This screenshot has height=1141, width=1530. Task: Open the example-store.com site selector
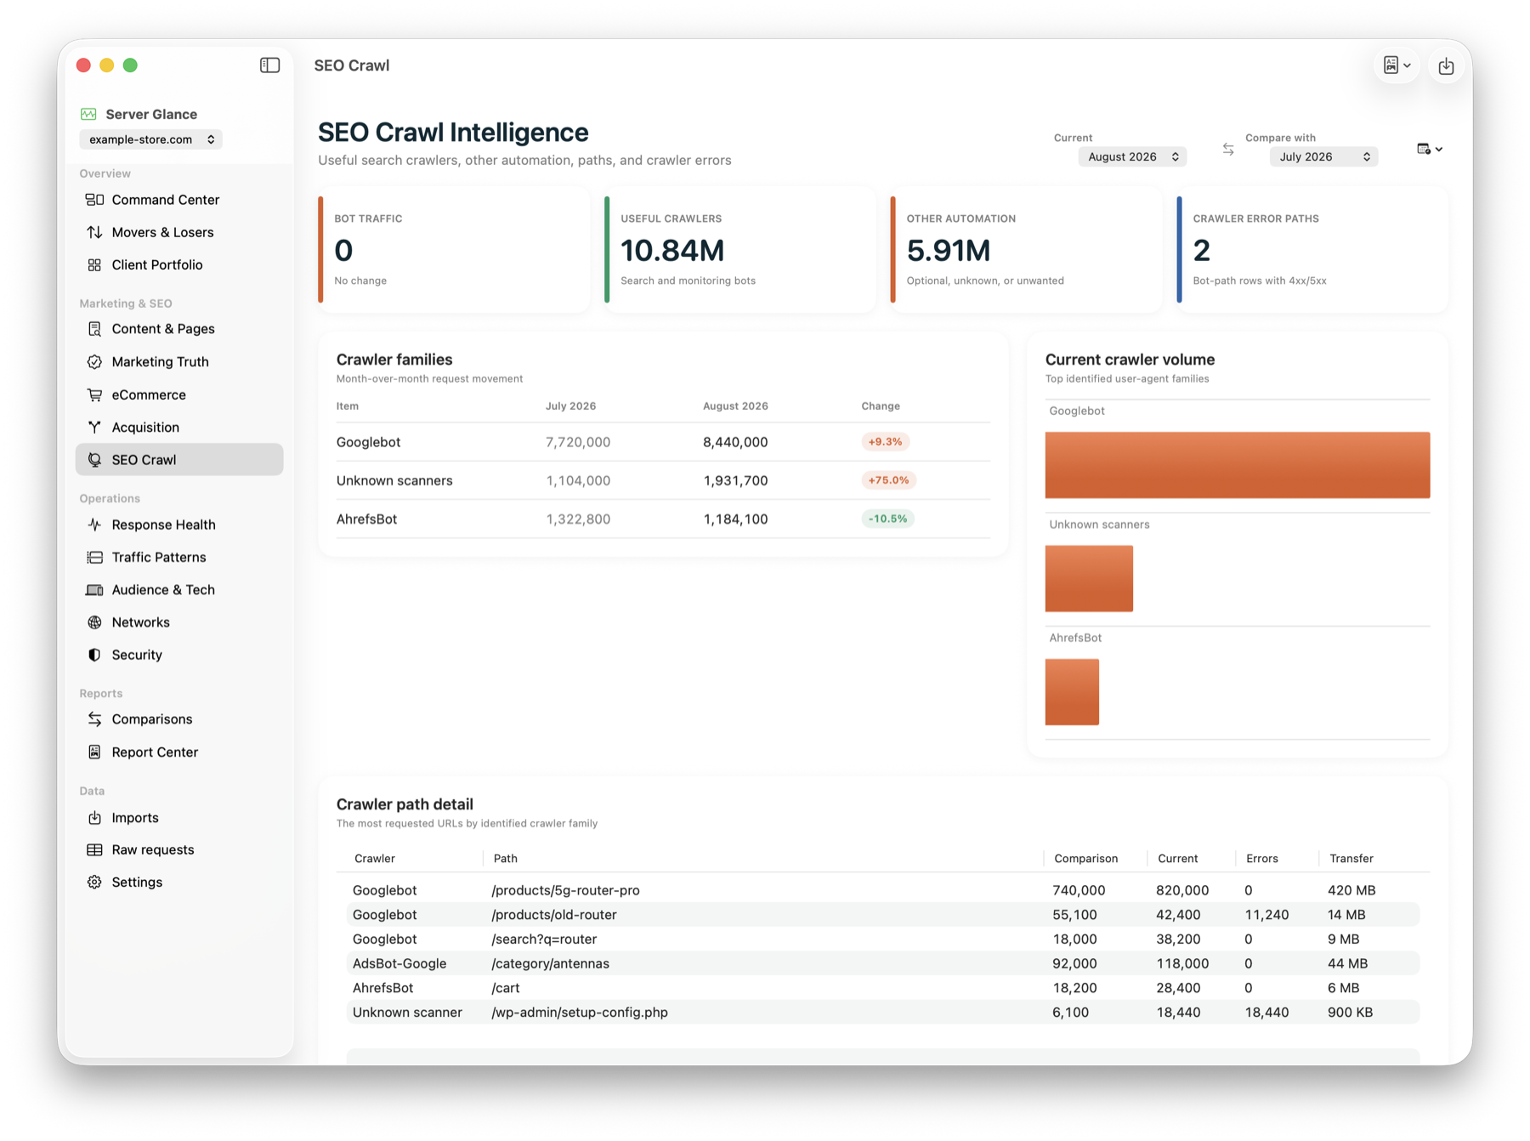coord(150,139)
